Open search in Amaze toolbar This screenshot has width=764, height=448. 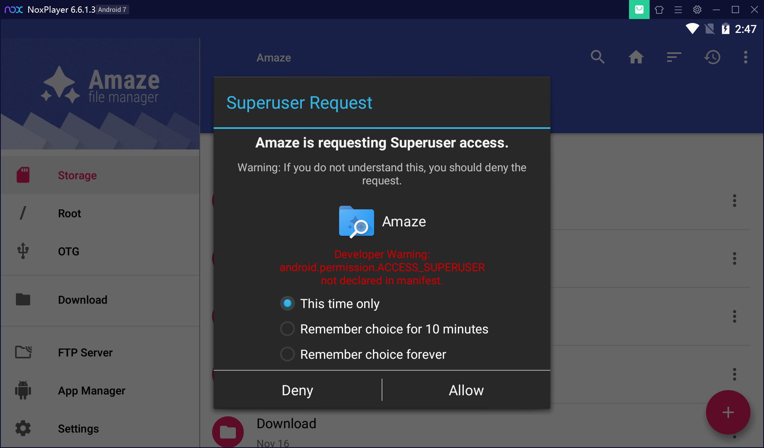pos(598,57)
